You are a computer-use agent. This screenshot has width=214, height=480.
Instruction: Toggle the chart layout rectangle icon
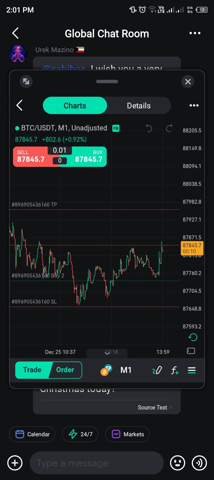191,351
